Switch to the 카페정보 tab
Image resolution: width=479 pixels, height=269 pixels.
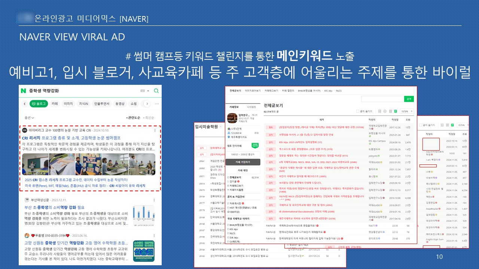point(234,107)
